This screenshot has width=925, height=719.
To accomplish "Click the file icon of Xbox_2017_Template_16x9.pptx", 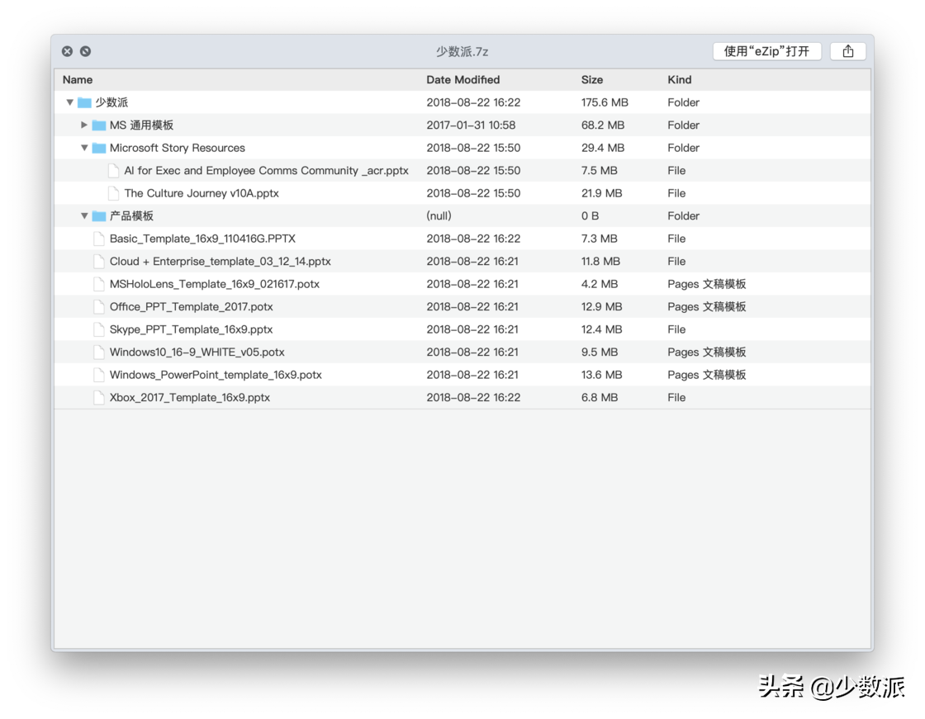I will pyautogui.click(x=99, y=397).
